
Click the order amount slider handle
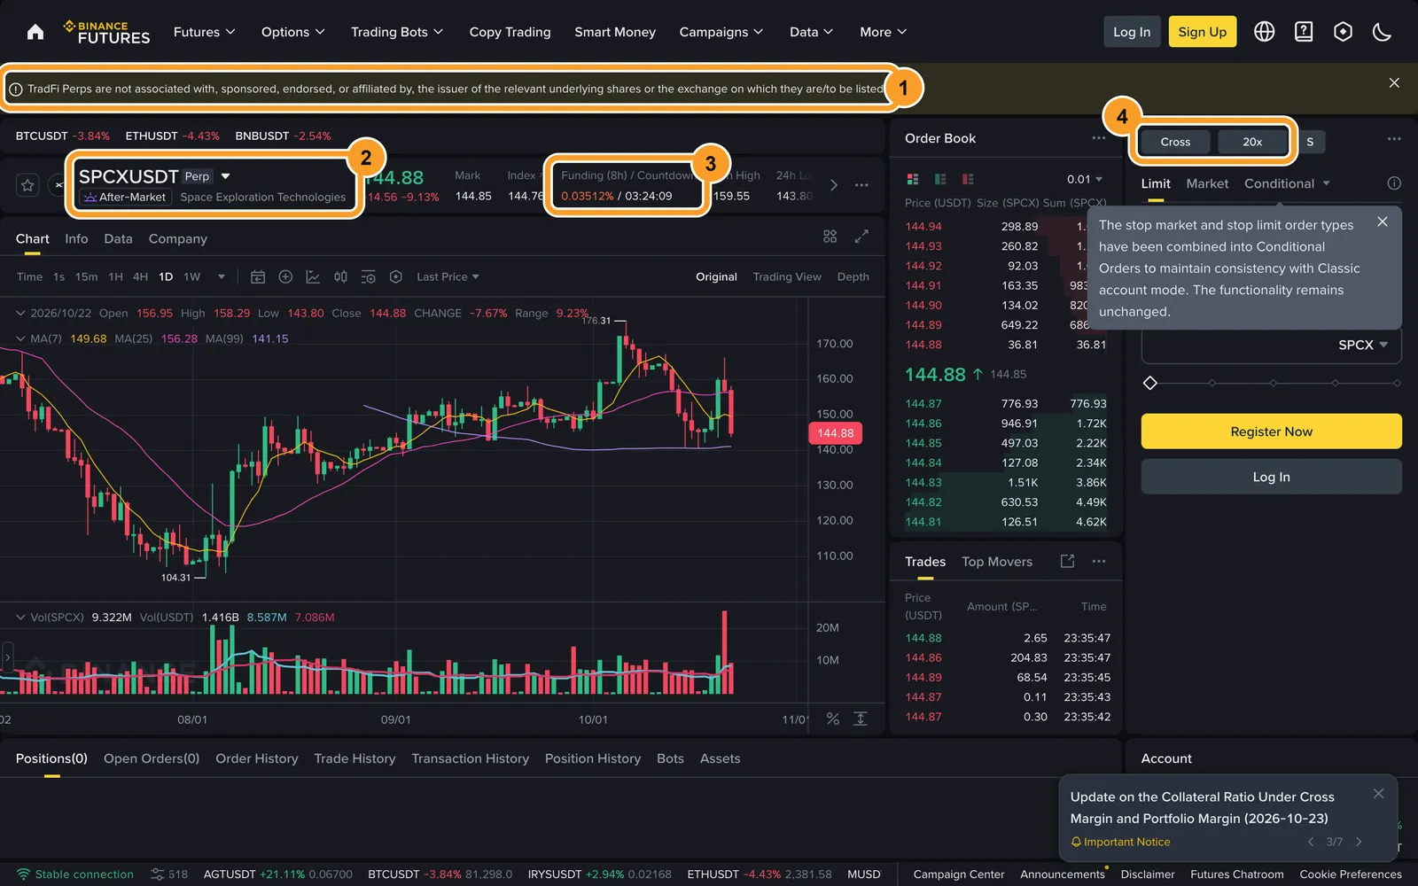pyautogui.click(x=1150, y=383)
